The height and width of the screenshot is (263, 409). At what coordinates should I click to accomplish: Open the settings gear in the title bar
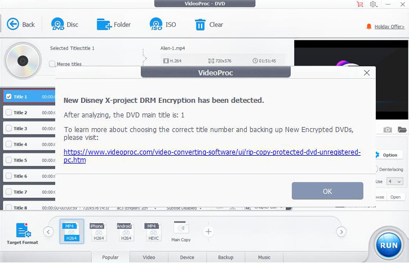tap(374, 4)
